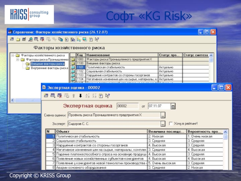The width and height of the screenshot is (241, 181).
Task: Click '2. Низкая' value for Политическая стабильность
Action: pyautogui.click(x=167, y=136)
